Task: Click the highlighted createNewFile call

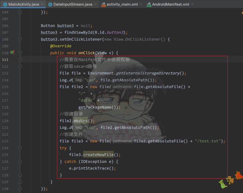Action: pyautogui.click(x=98, y=155)
